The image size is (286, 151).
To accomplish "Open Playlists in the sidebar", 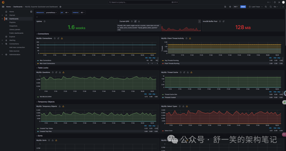I will pyautogui.click(x=12, y=23).
